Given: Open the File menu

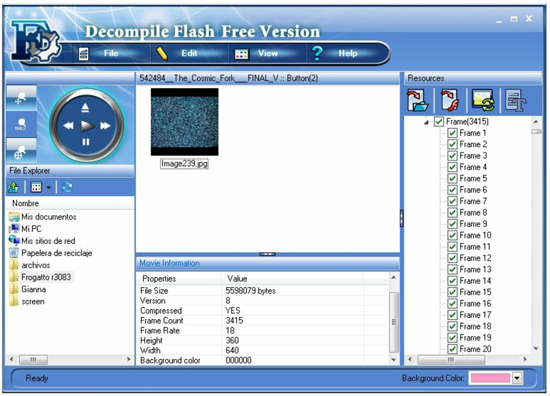Looking at the screenshot, I should [111, 53].
